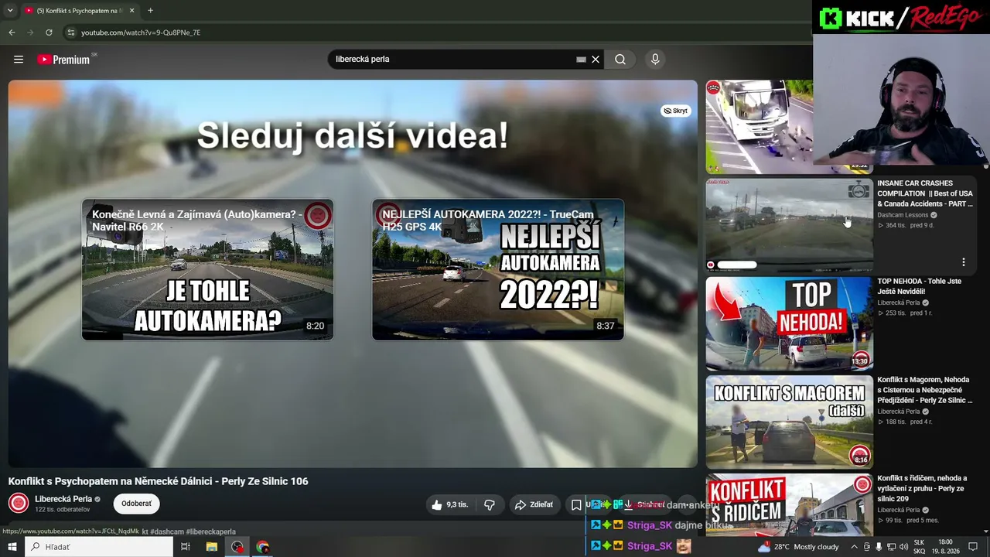Viewport: 990px width, 557px height.
Task: Open the Windows Start menu
Action: pos(12,547)
